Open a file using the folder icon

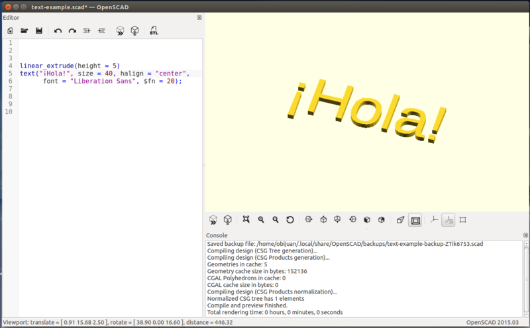(25, 30)
